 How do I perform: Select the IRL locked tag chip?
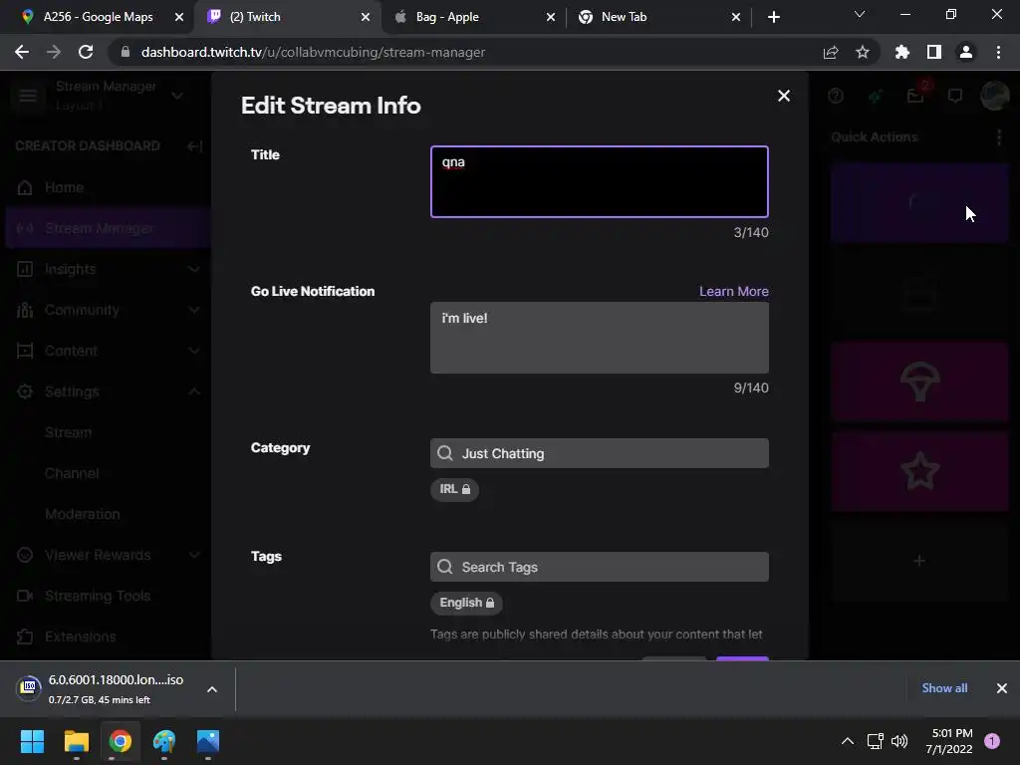tap(454, 489)
